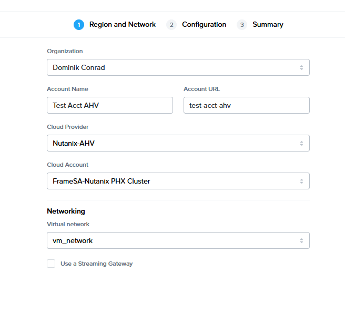Click the Cloud Account up-down arrow icon

[301, 181]
